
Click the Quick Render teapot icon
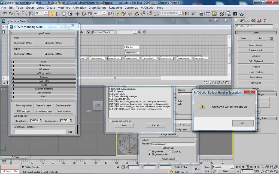click(241, 14)
